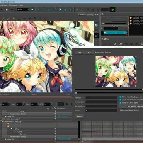Switch to the Camera view tab
The height and width of the screenshot is (143, 143).
(x=82, y=14)
